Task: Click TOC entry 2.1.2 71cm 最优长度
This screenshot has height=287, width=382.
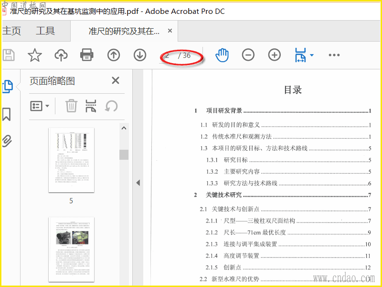Action: (288, 232)
